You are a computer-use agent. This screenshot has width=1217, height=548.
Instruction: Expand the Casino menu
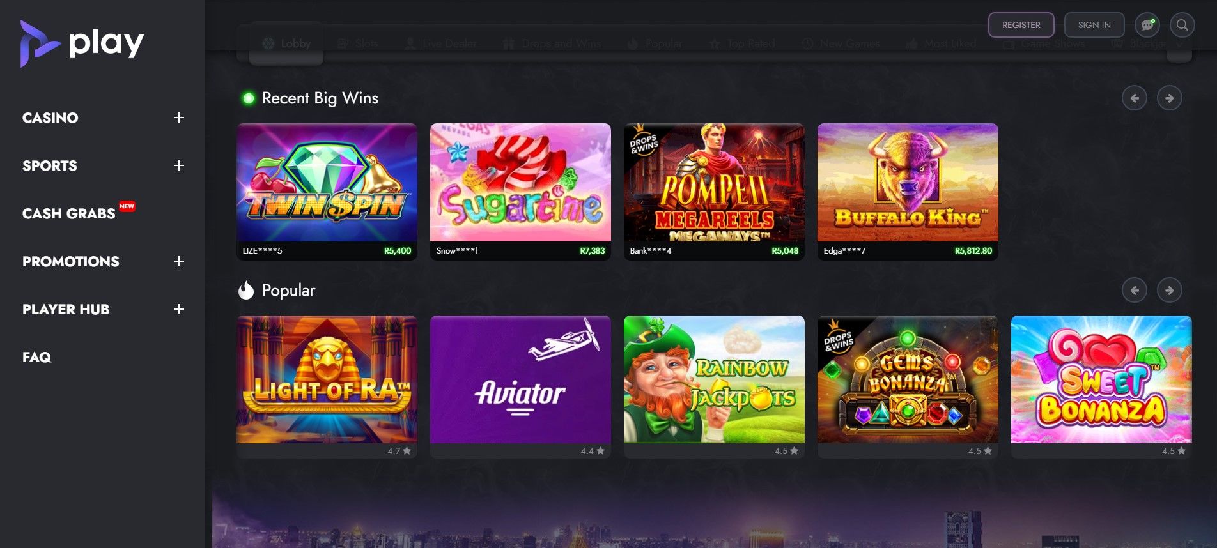pyautogui.click(x=179, y=118)
